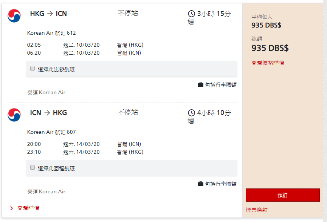Click Korean Air logo beside ICN → HKG
This screenshot has width=327, height=222.
coord(14,115)
